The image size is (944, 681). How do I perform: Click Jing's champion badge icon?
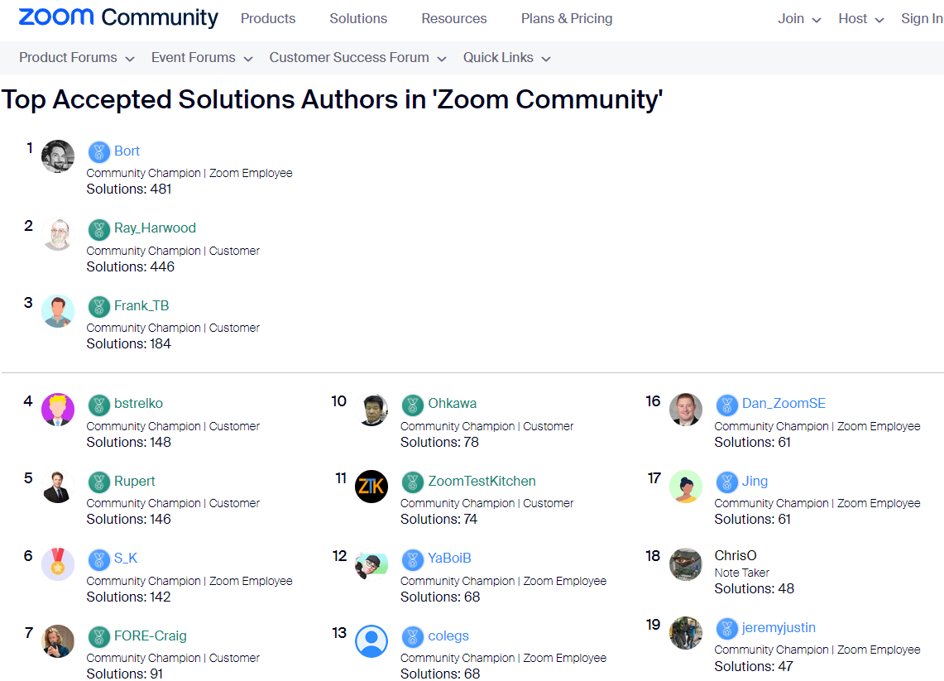726,482
